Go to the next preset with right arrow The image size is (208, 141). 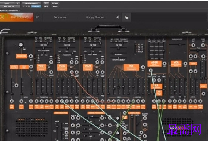tap(126, 17)
